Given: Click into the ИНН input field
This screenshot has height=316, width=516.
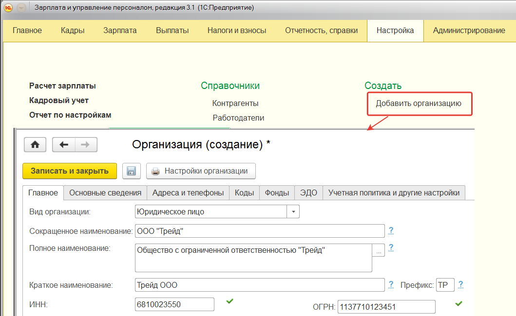Looking at the screenshot, I should tap(174, 304).
